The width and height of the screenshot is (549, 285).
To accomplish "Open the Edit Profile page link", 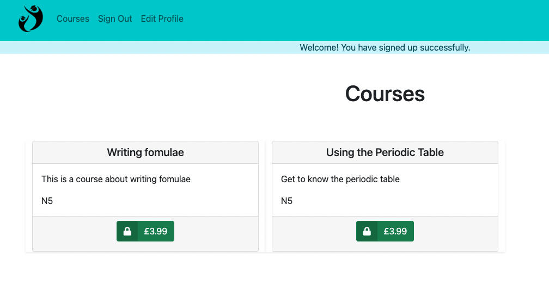I will coord(162,19).
